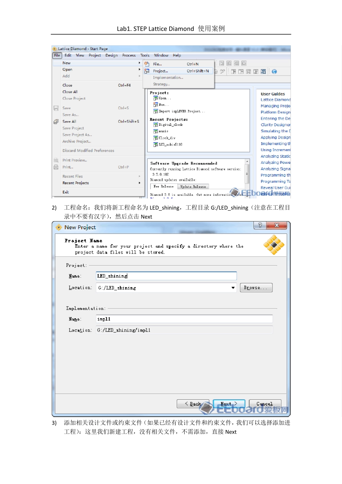Click the last icon in upper toolbar row
This screenshot has height=484, width=342.
click(x=244, y=63)
